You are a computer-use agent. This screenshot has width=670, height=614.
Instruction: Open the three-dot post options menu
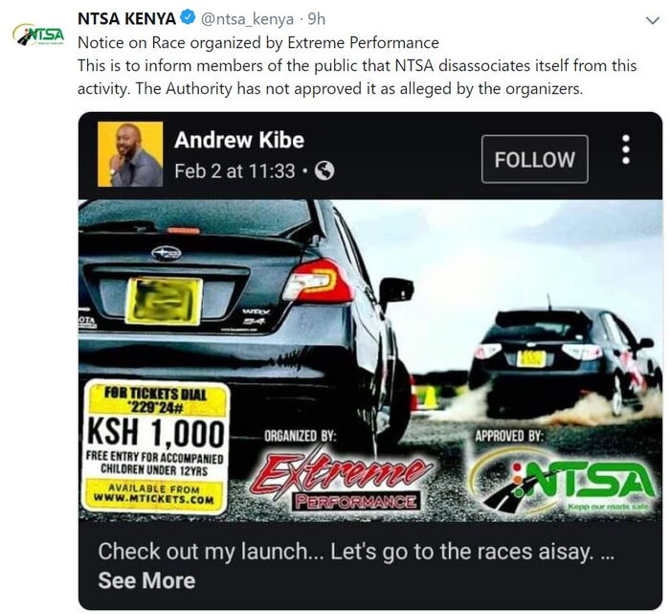(x=626, y=149)
